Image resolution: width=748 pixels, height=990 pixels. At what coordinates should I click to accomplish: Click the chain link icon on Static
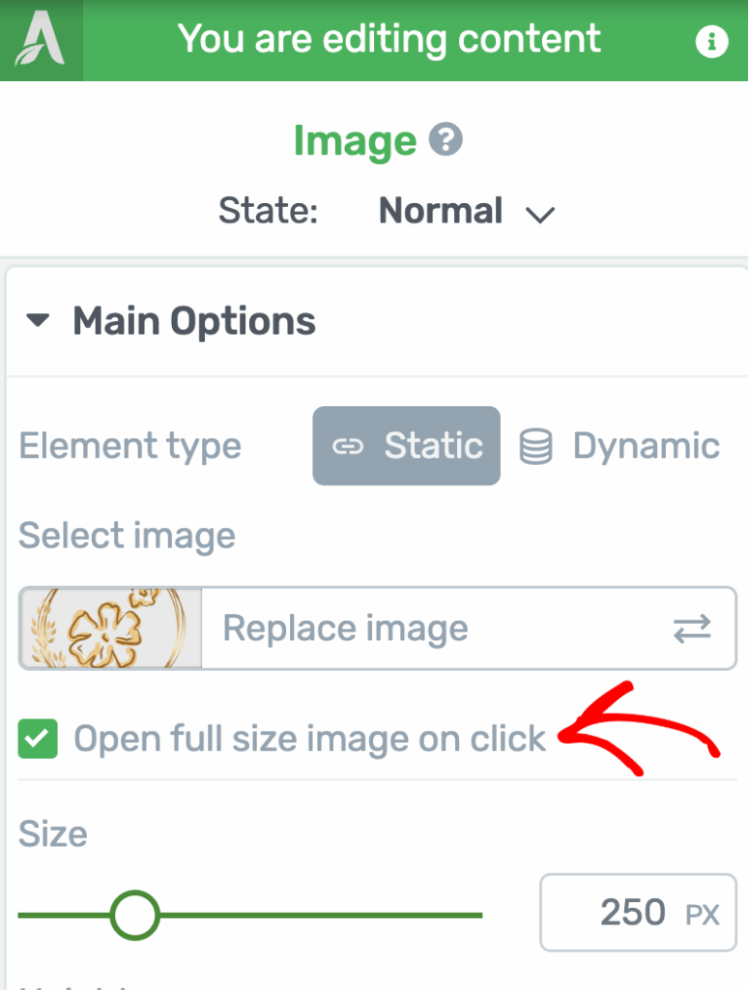point(347,447)
